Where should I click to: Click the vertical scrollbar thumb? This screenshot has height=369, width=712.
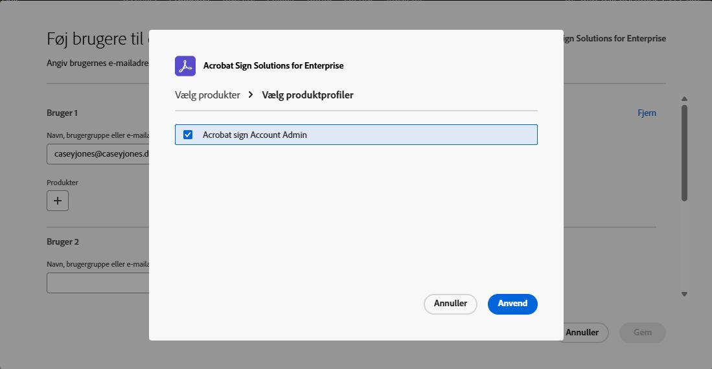[x=684, y=152]
